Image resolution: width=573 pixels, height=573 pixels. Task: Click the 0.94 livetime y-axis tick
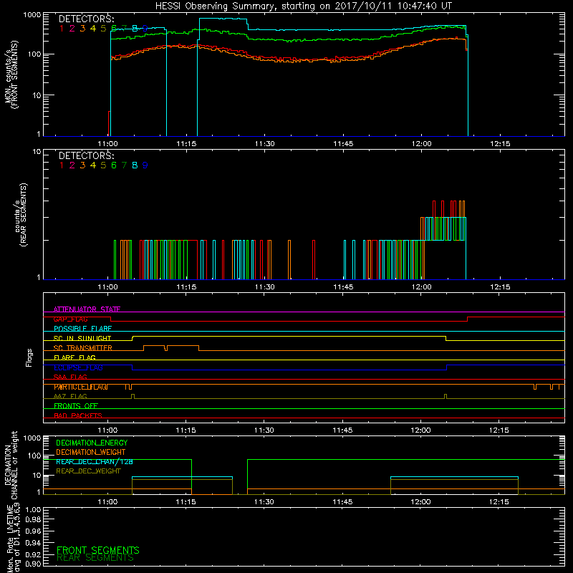coord(33,542)
